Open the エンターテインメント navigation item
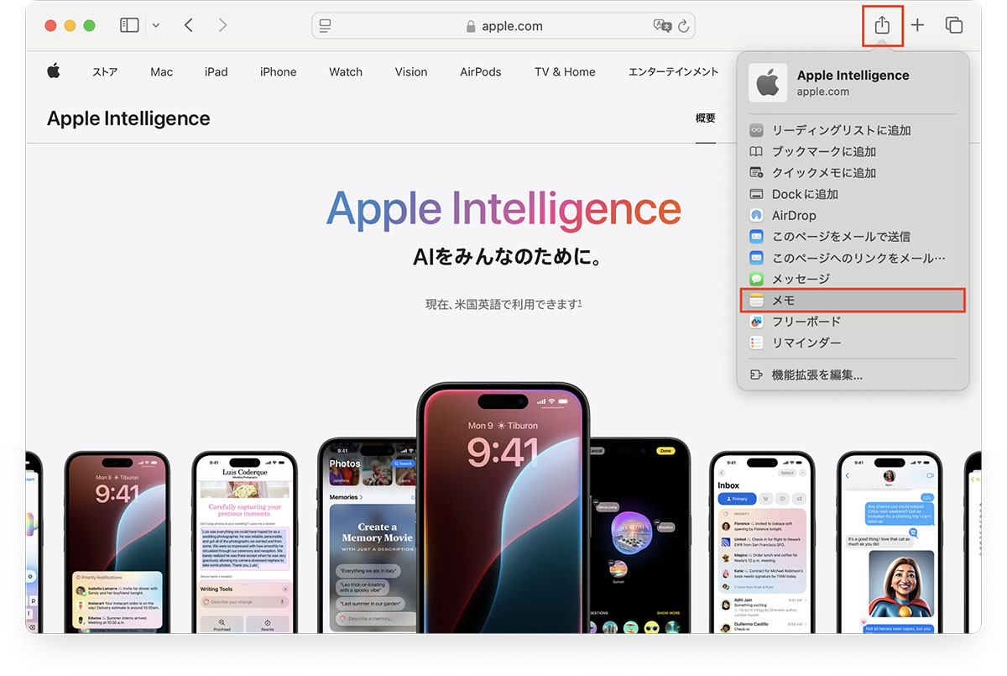 coord(674,72)
